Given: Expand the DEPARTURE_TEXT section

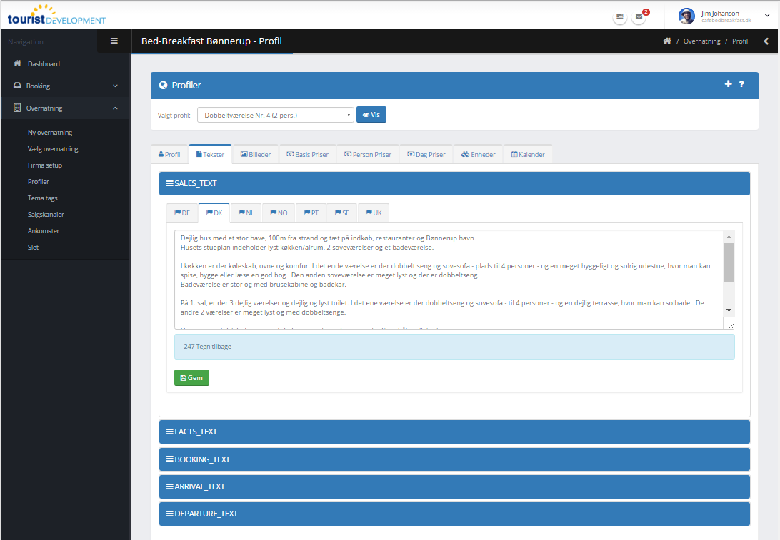Looking at the screenshot, I should click(x=454, y=514).
